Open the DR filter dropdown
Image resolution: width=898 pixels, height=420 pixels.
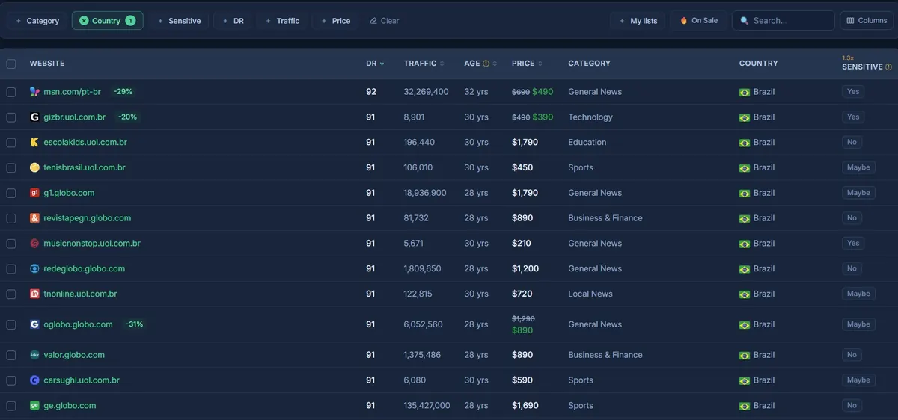click(233, 21)
